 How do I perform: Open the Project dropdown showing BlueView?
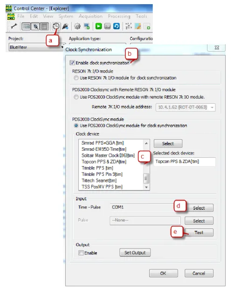coord(36,47)
